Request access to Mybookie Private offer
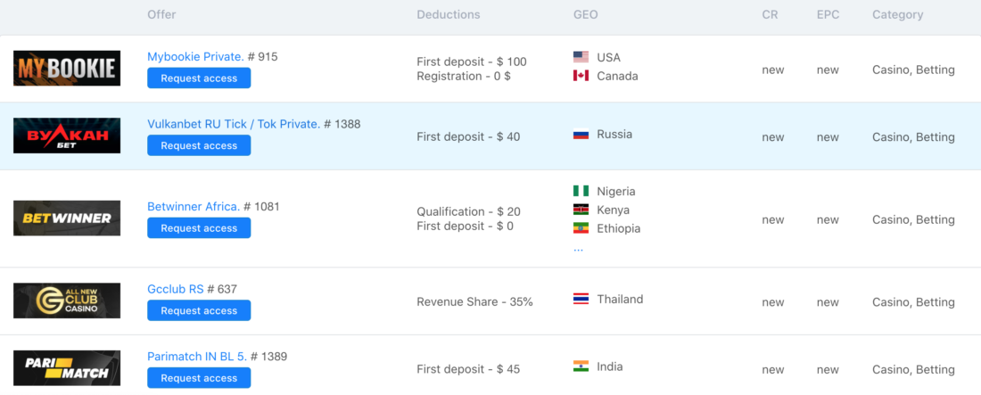Screen dimensions: 981x395 199,78
